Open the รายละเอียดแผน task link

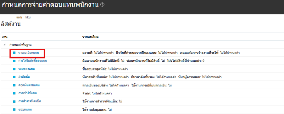[29, 53]
